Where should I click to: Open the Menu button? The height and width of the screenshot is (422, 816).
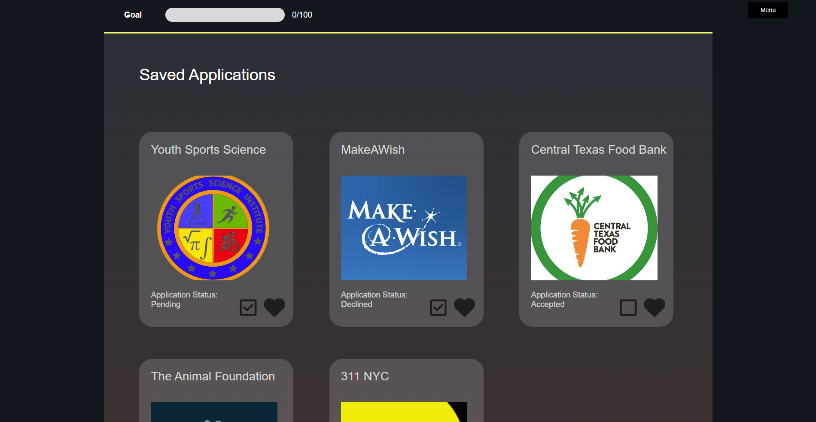(x=768, y=10)
